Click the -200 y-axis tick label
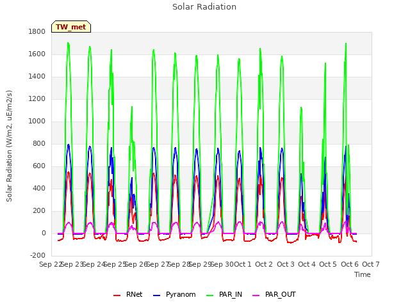 pyautogui.click(x=38, y=256)
